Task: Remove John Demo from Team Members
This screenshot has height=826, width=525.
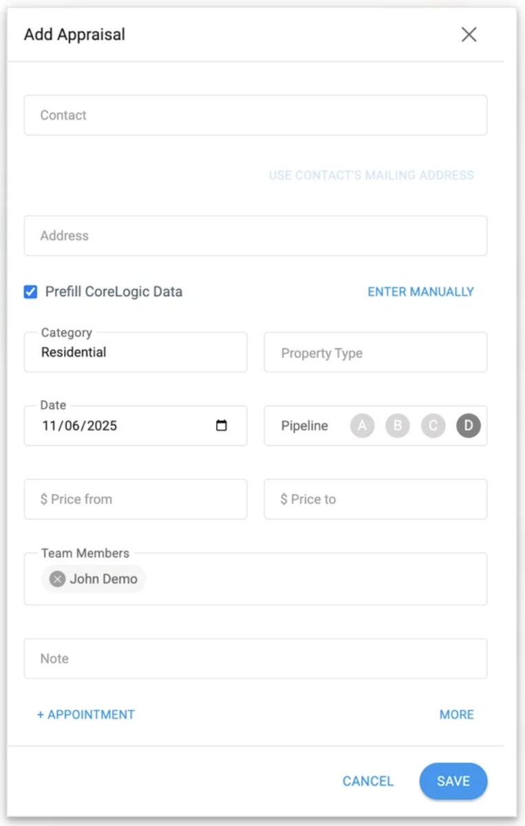Action: point(58,579)
